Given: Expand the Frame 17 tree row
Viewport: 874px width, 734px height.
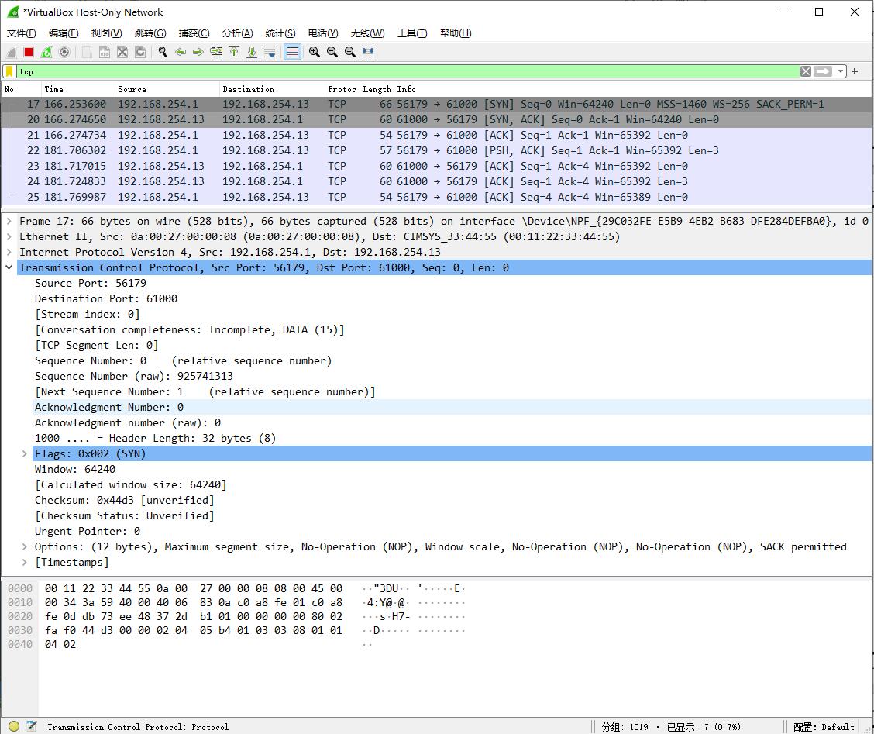Looking at the screenshot, I should 9,222.
